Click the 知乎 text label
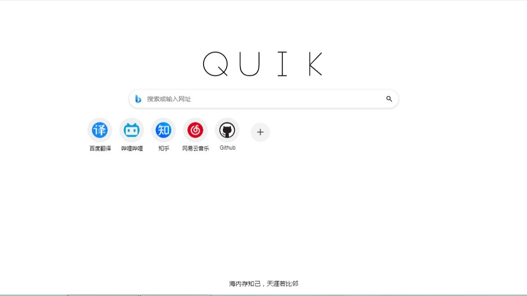Screen dimensions: 527x296 click(x=164, y=148)
